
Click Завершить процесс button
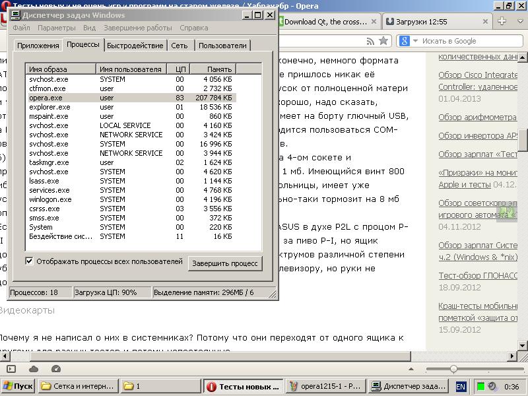pos(225,263)
